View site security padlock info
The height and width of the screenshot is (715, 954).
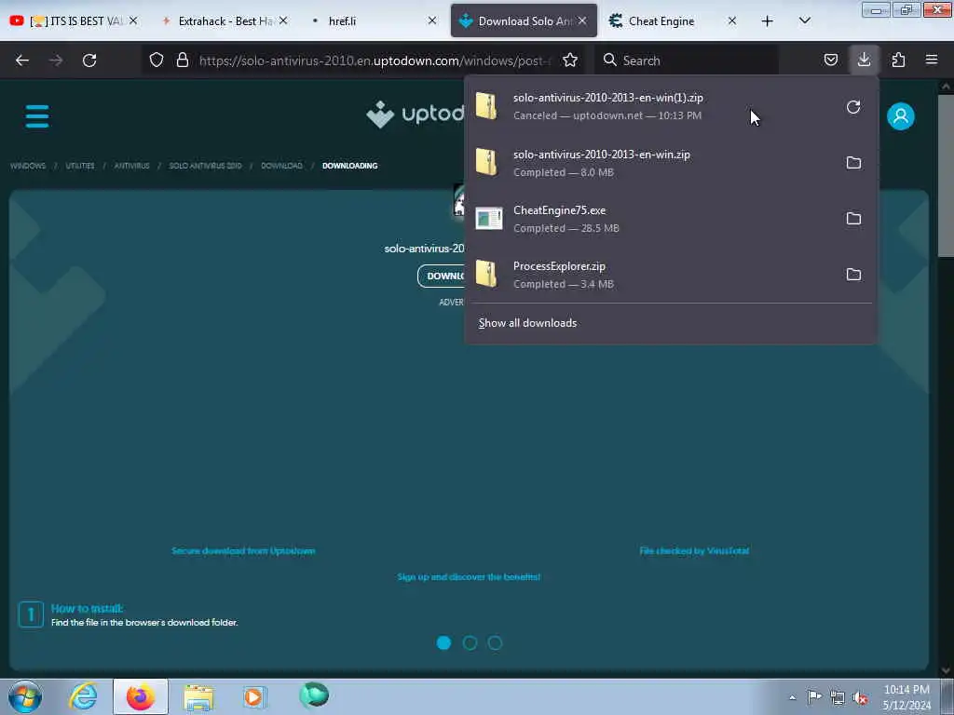coord(182,61)
